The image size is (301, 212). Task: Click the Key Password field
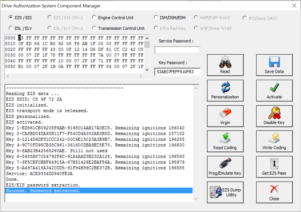point(177,72)
